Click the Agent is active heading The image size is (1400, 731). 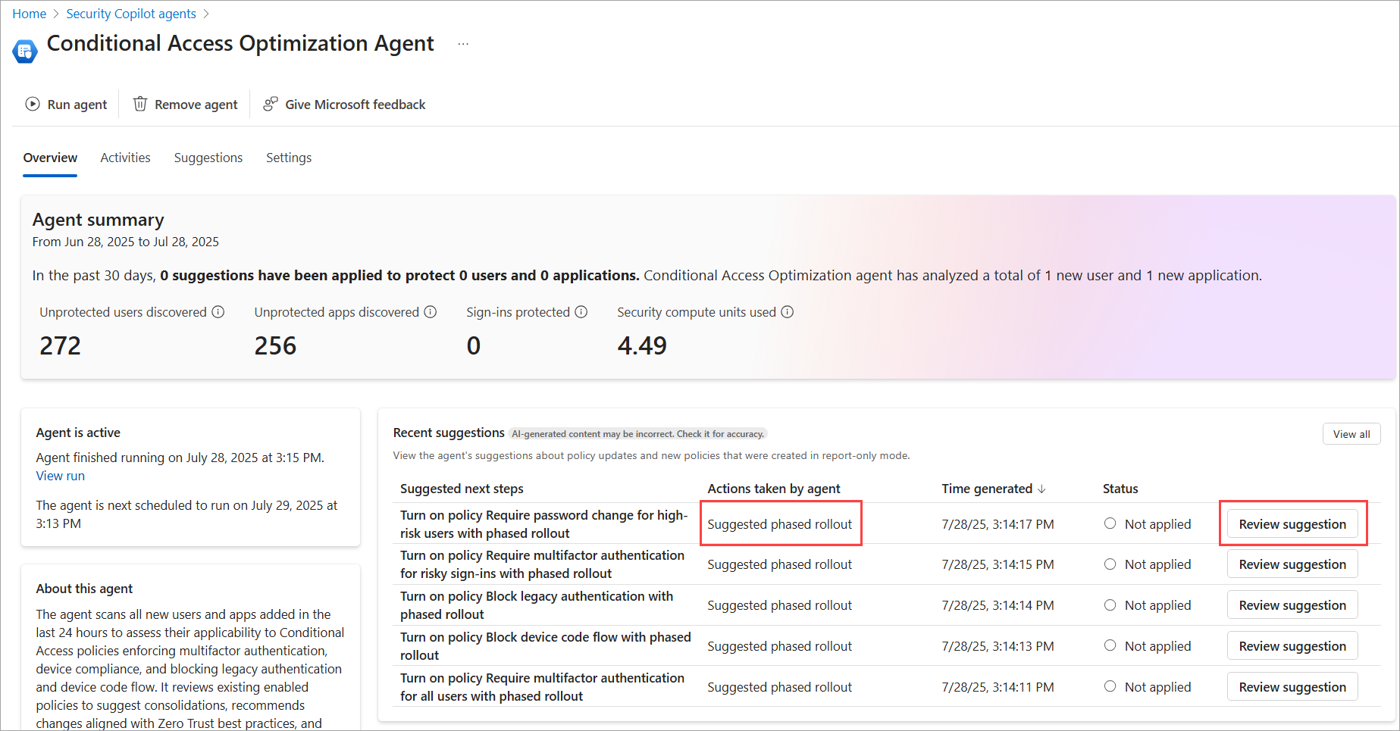pos(78,433)
